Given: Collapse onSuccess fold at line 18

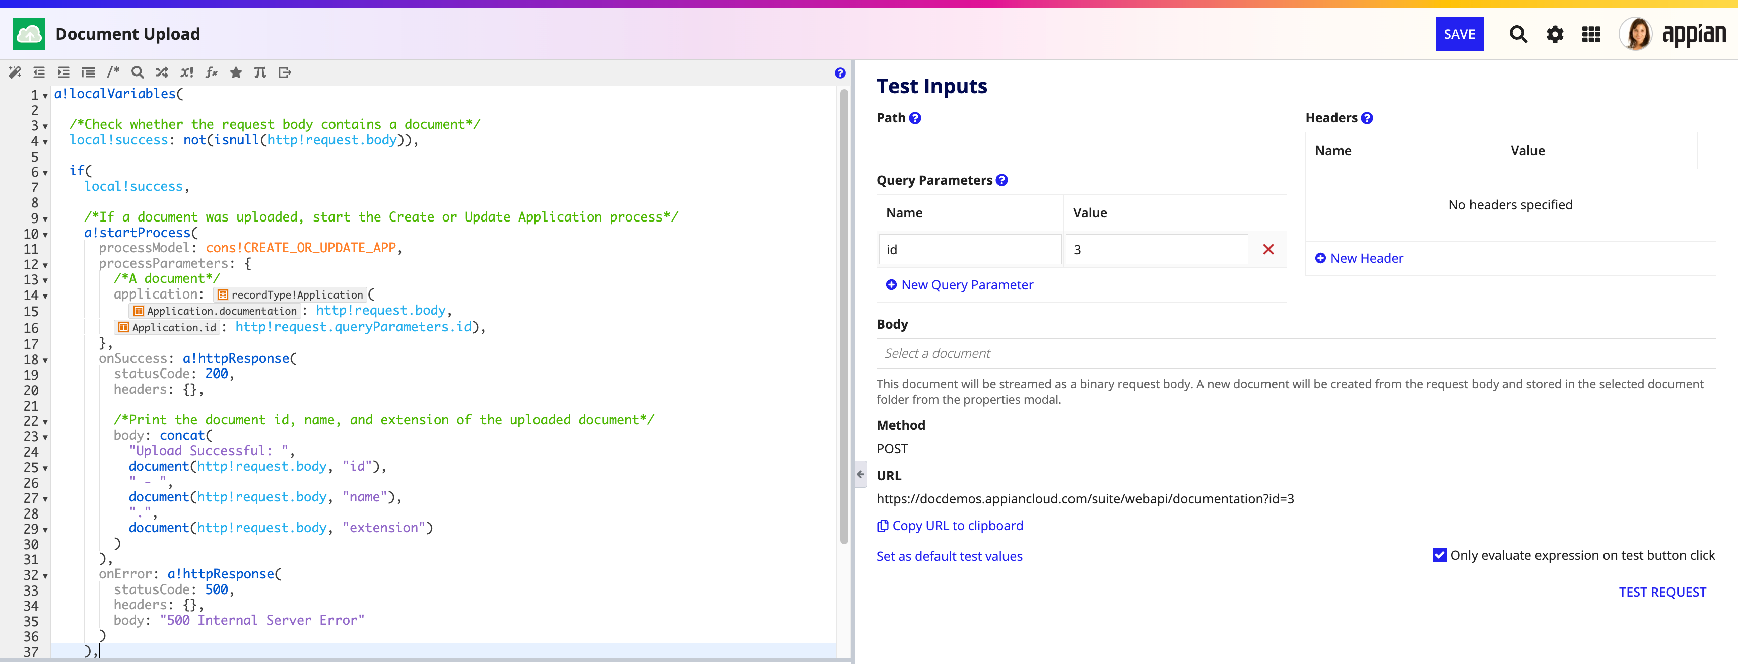Looking at the screenshot, I should coord(45,360).
